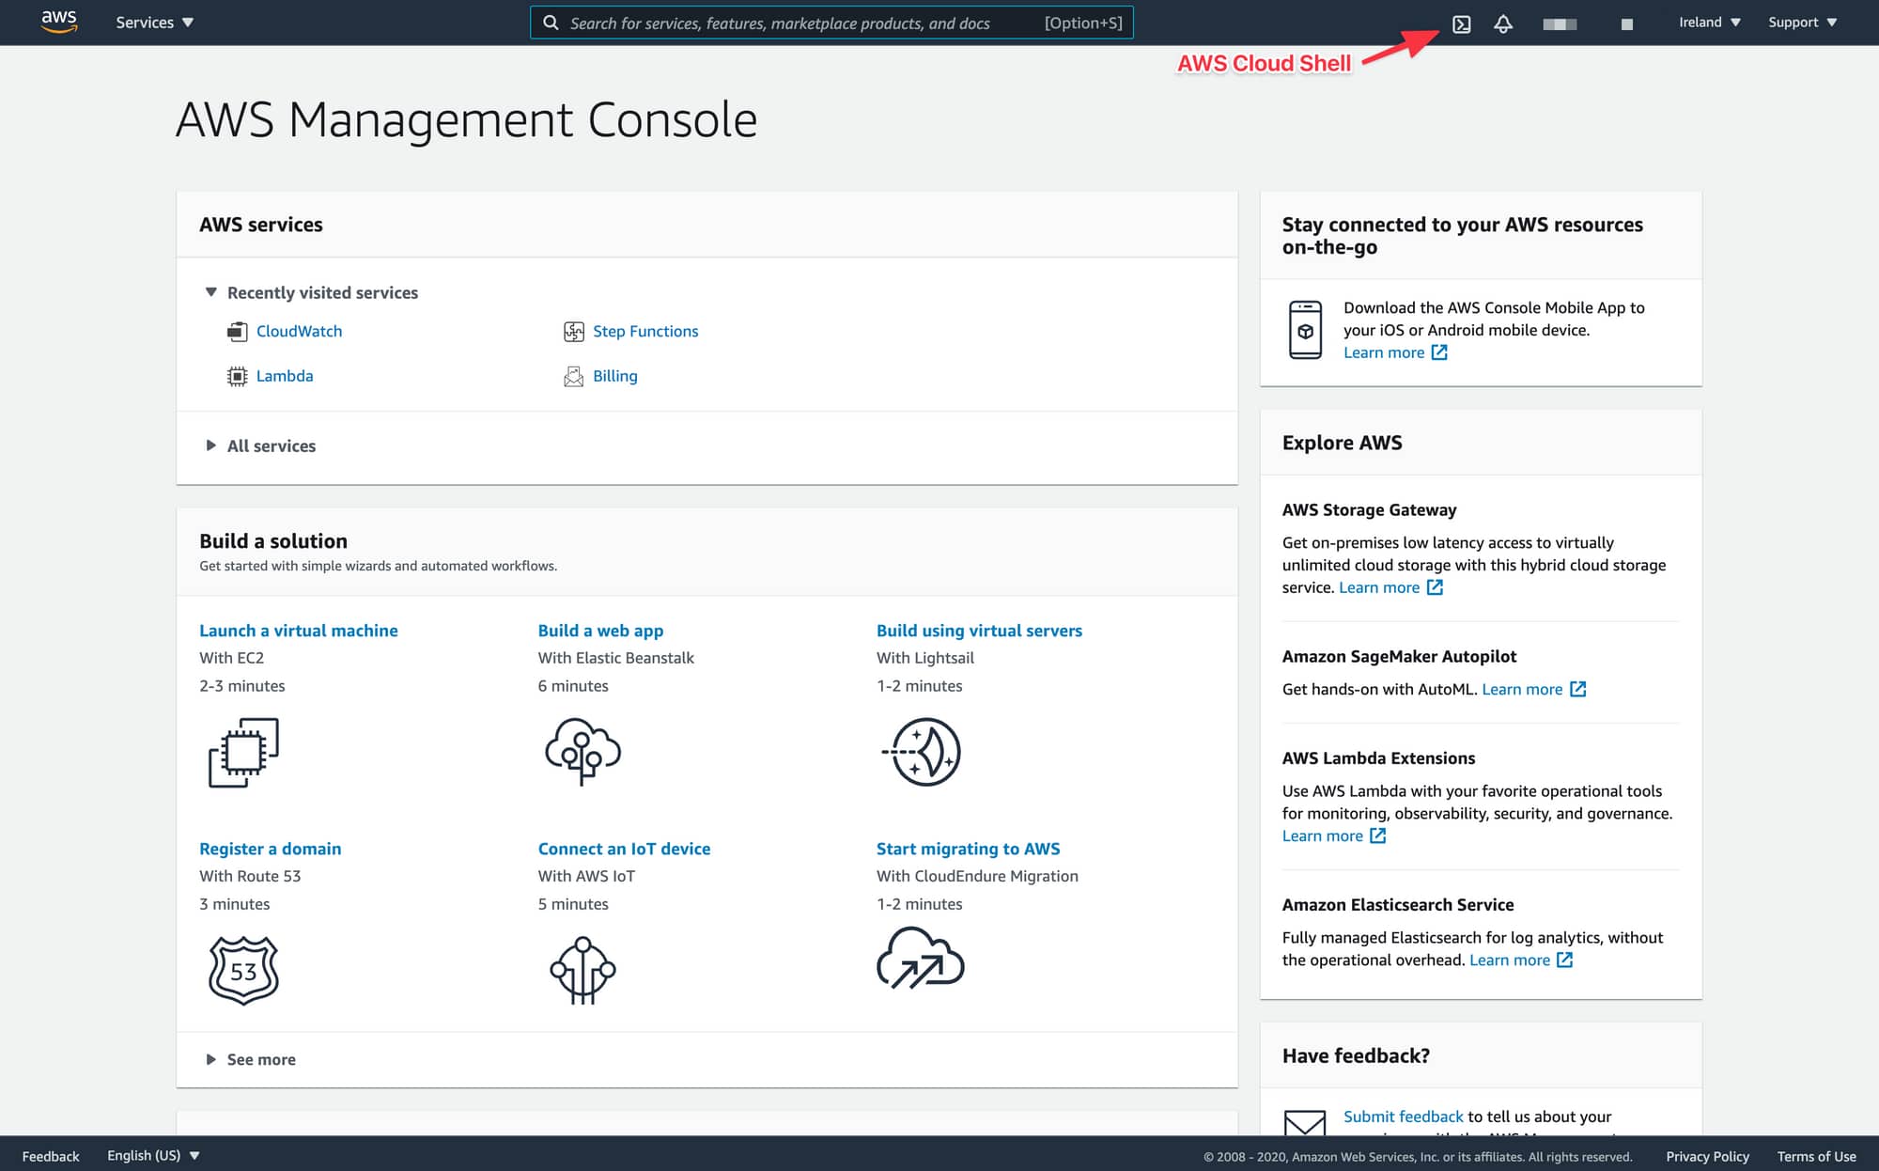Open the Step Functions link
Image resolution: width=1879 pixels, height=1171 pixels.
[645, 332]
